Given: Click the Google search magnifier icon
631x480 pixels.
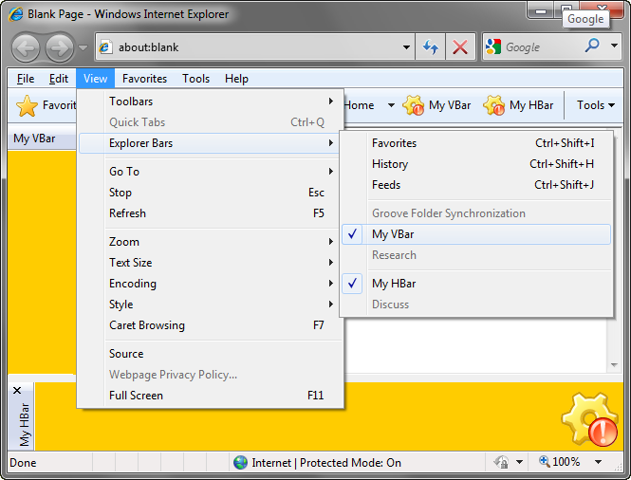Looking at the screenshot, I should pos(592,46).
